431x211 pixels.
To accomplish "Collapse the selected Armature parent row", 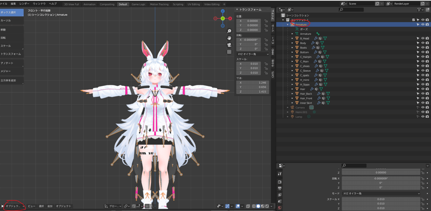I will pyautogui.click(x=288, y=25).
